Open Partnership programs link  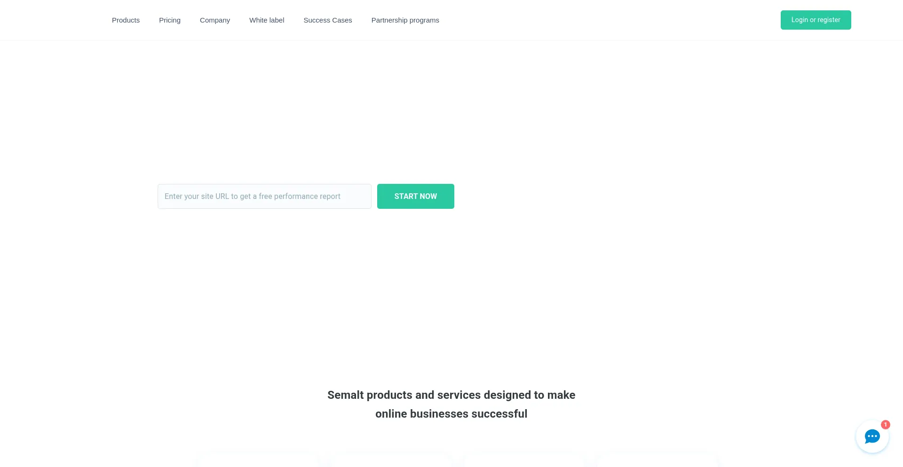click(x=405, y=20)
